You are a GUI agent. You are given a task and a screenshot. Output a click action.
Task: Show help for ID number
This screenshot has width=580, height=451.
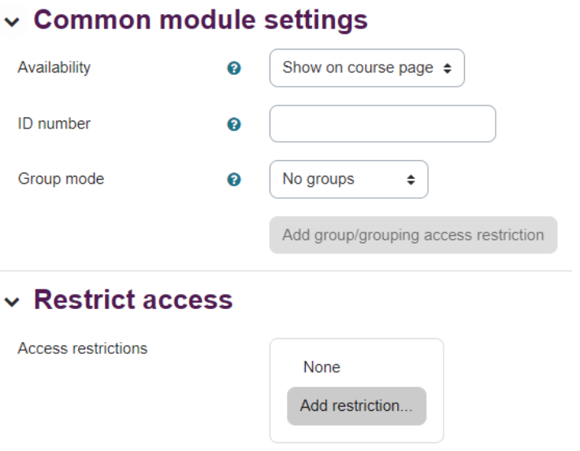[234, 124]
